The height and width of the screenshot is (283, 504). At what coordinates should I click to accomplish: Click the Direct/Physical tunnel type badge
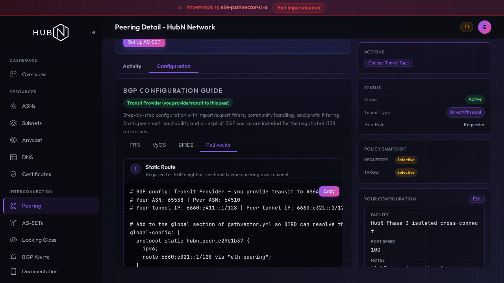tap(465, 112)
